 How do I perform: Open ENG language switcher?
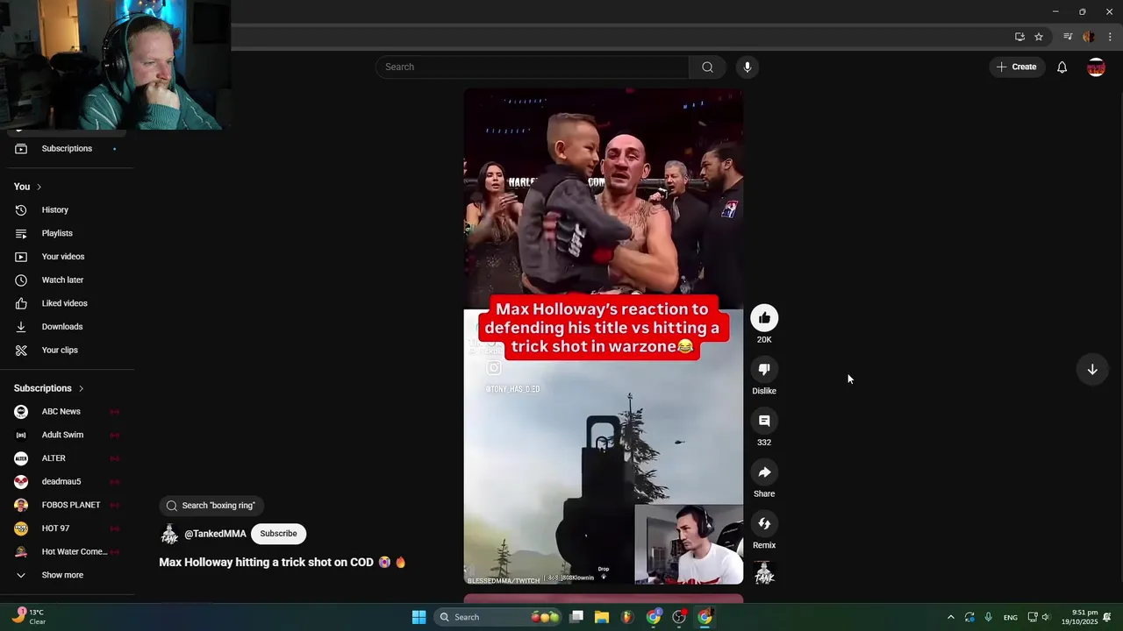coord(1011,617)
